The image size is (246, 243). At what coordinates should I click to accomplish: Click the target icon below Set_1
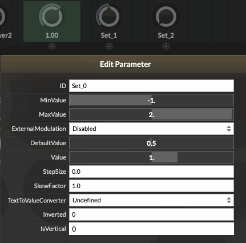(x=109, y=46)
